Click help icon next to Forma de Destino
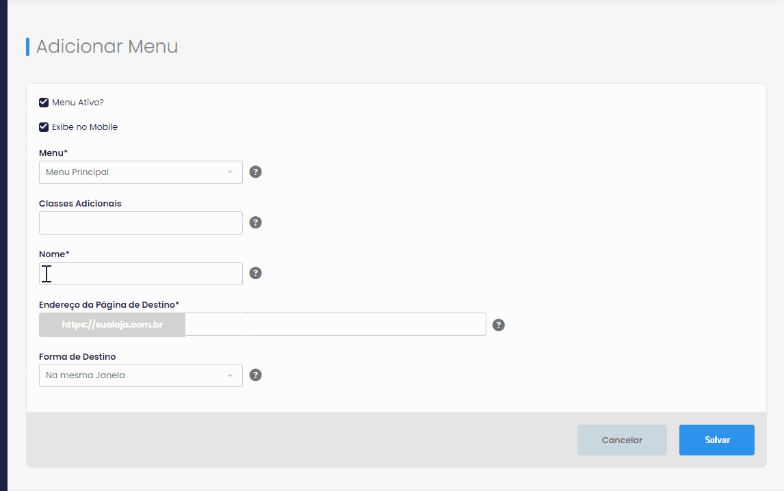 255,375
